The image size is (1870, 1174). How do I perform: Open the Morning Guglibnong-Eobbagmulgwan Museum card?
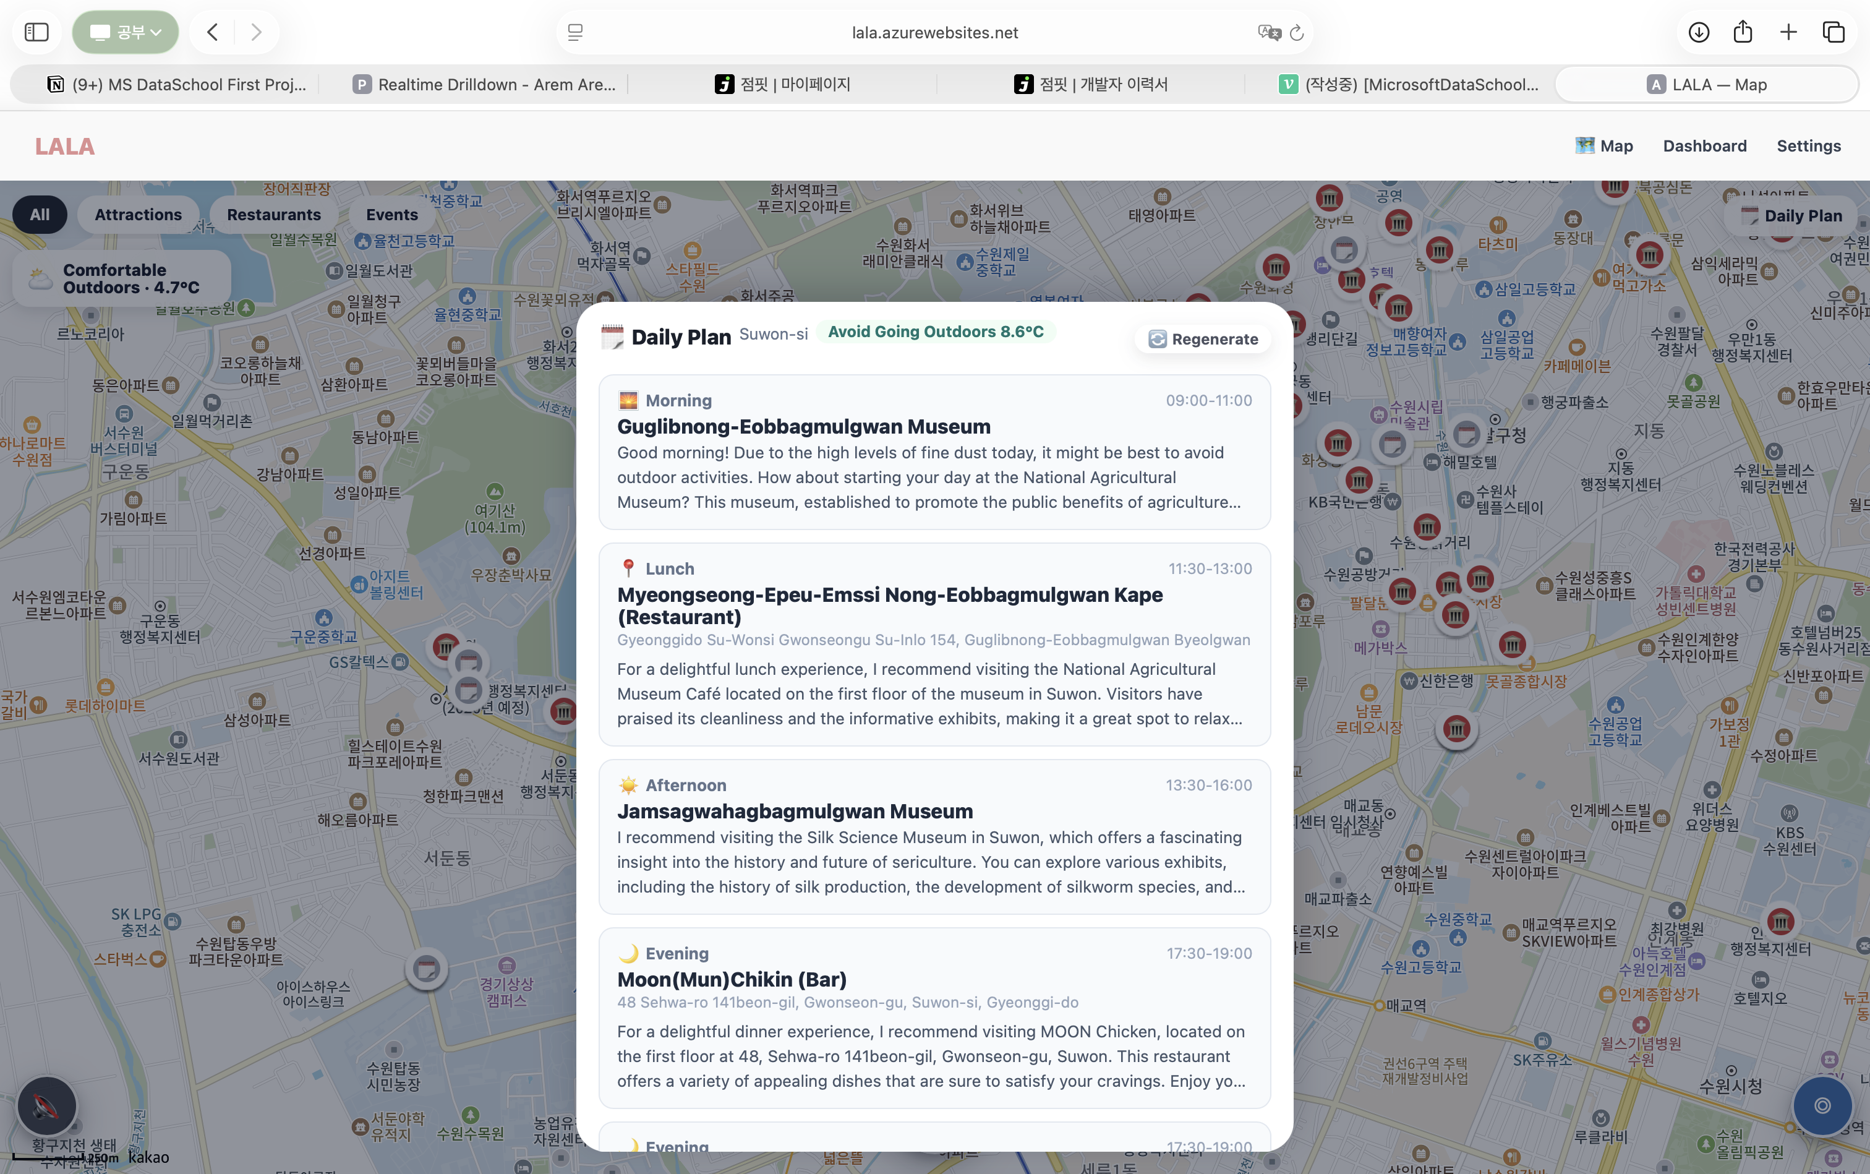tap(934, 452)
